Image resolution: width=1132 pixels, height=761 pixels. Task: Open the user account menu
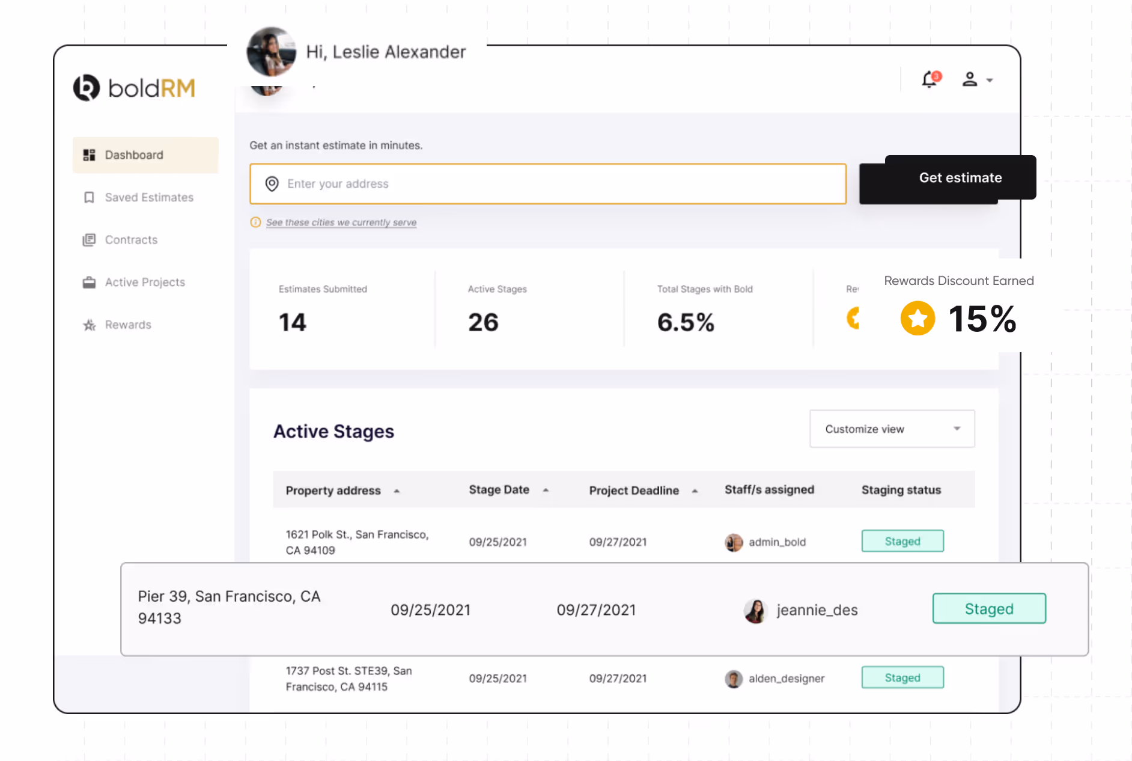(x=977, y=79)
